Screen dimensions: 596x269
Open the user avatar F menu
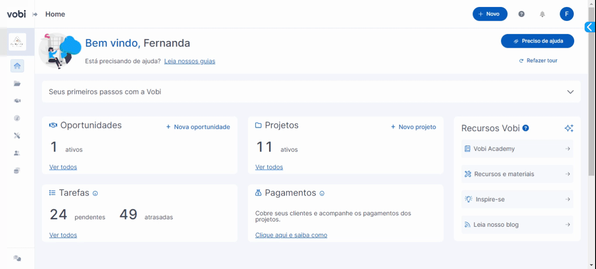(567, 14)
